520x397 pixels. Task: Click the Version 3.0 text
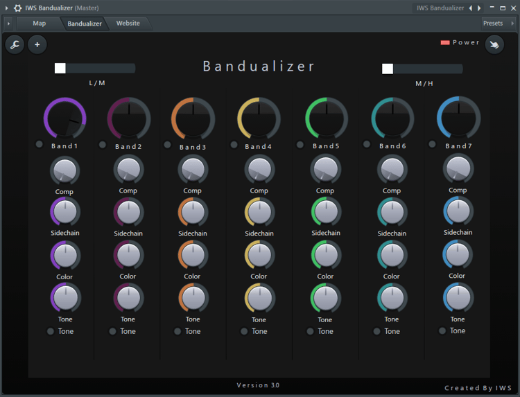(x=258, y=385)
